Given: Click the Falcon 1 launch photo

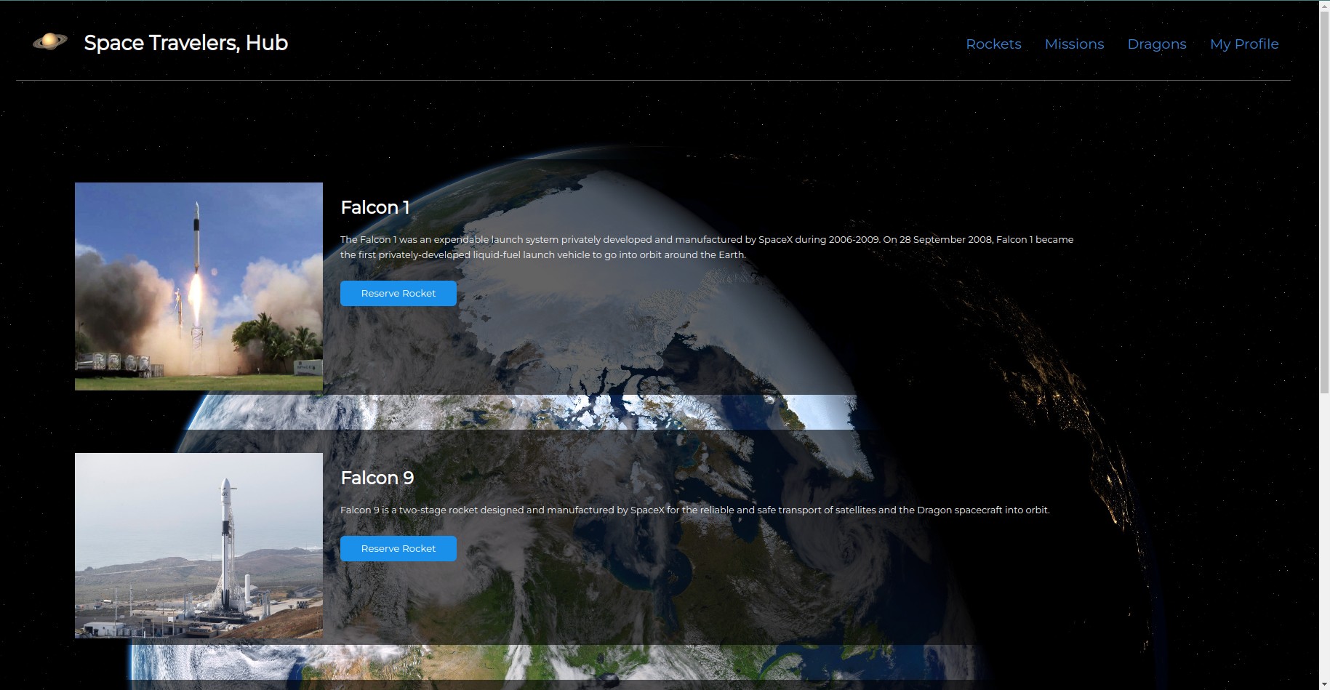Looking at the screenshot, I should [x=199, y=286].
